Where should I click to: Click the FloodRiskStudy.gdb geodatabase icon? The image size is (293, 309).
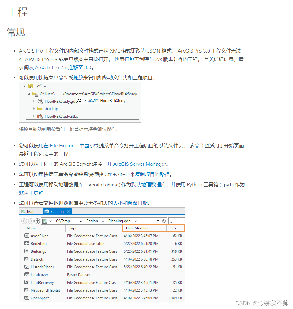click(x=40, y=101)
